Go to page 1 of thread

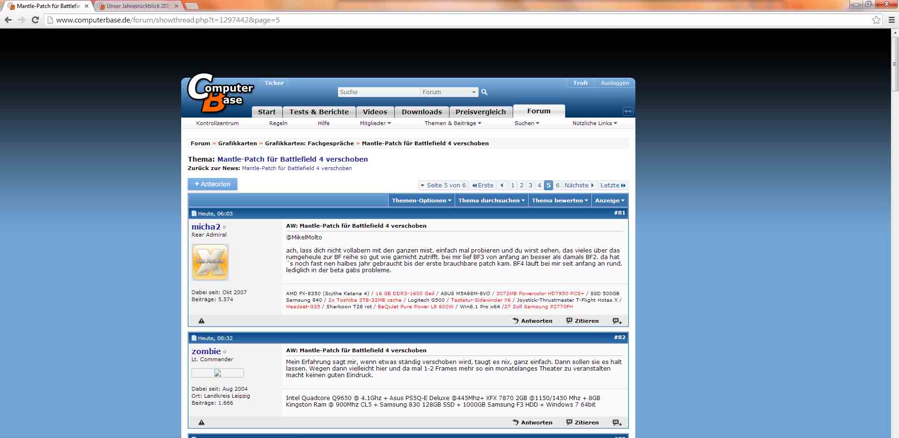pos(513,186)
